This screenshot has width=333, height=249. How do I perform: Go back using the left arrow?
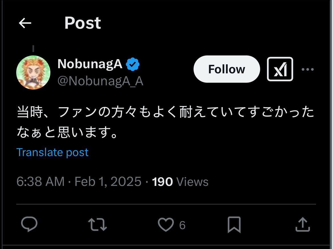25,23
